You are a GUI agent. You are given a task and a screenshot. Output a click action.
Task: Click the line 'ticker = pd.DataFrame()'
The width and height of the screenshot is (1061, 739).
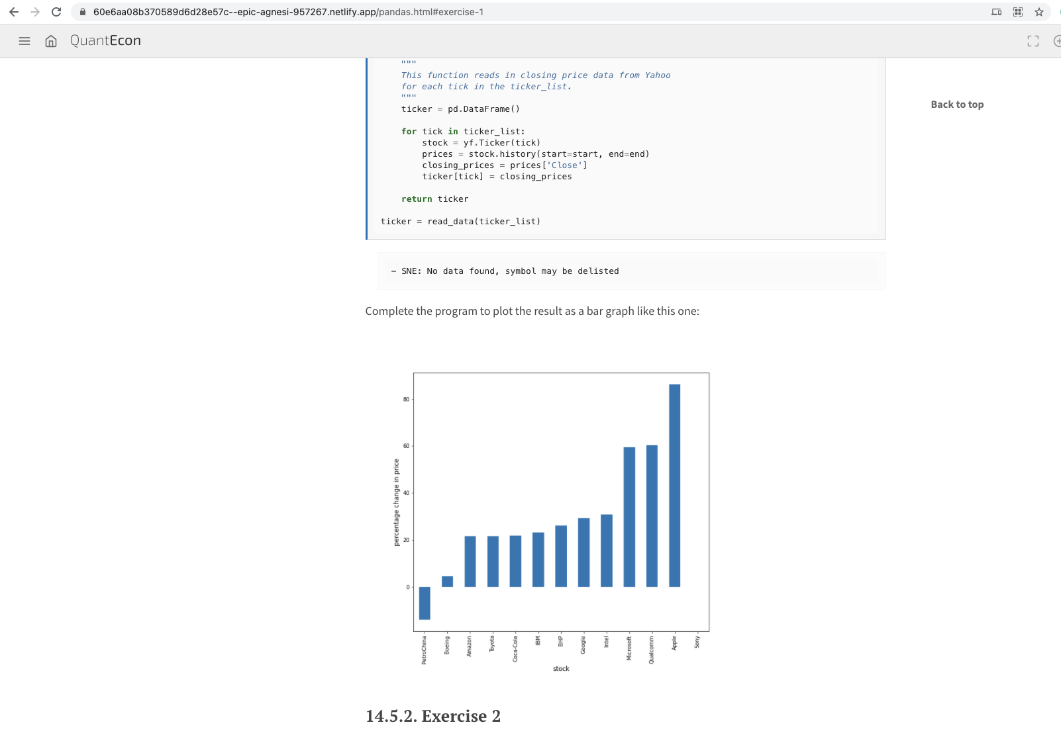click(460, 109)
